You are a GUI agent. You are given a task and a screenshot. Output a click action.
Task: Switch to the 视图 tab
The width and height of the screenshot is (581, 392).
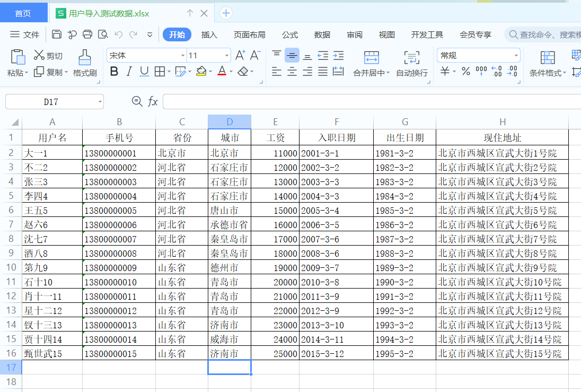pos(386,34)
